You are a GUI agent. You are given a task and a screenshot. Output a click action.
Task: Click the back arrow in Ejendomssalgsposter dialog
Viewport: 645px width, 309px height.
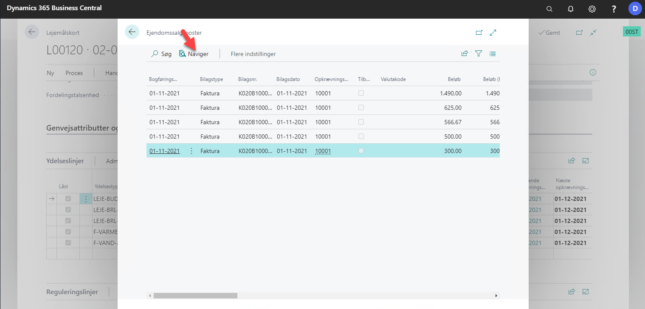coord(132,32)
